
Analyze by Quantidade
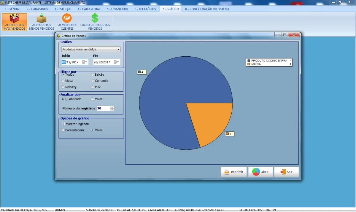(71, 99)
